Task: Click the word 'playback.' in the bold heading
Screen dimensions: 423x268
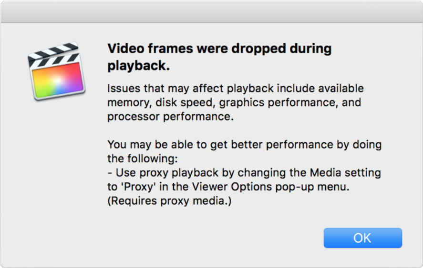Action: (x=139, y=65)
